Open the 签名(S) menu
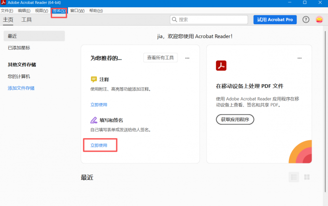The height and width of the screenshot is (206, 328). pos(59,11)
